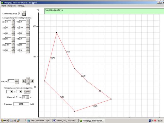
Task: Click the Y2 coordinate field showing 140
Action: pos(23,28)
